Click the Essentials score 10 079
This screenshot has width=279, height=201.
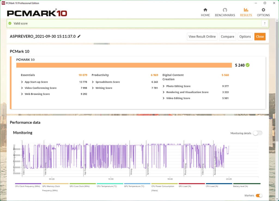[83, 75]
